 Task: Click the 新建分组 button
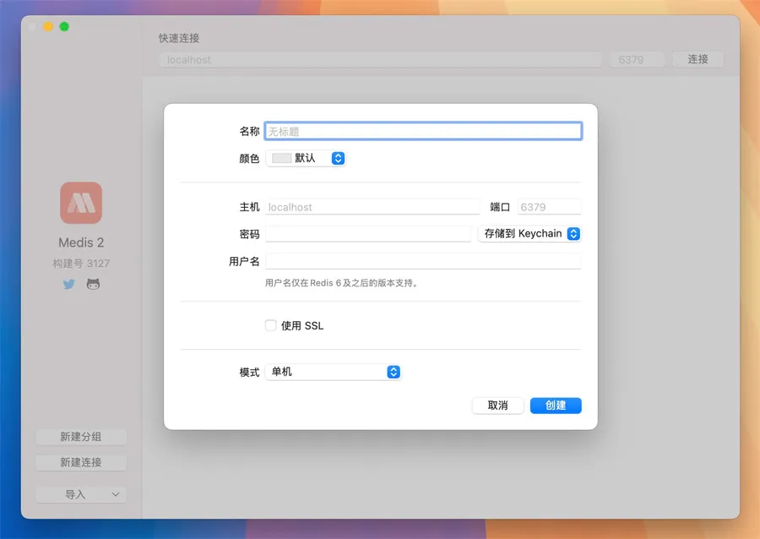(81, 437)
